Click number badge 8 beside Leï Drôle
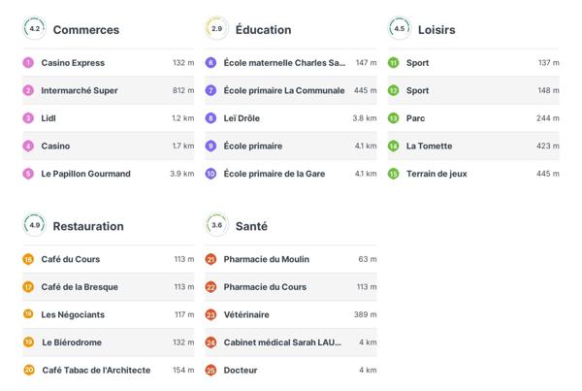Screen dimensions: 582x391 210,118
